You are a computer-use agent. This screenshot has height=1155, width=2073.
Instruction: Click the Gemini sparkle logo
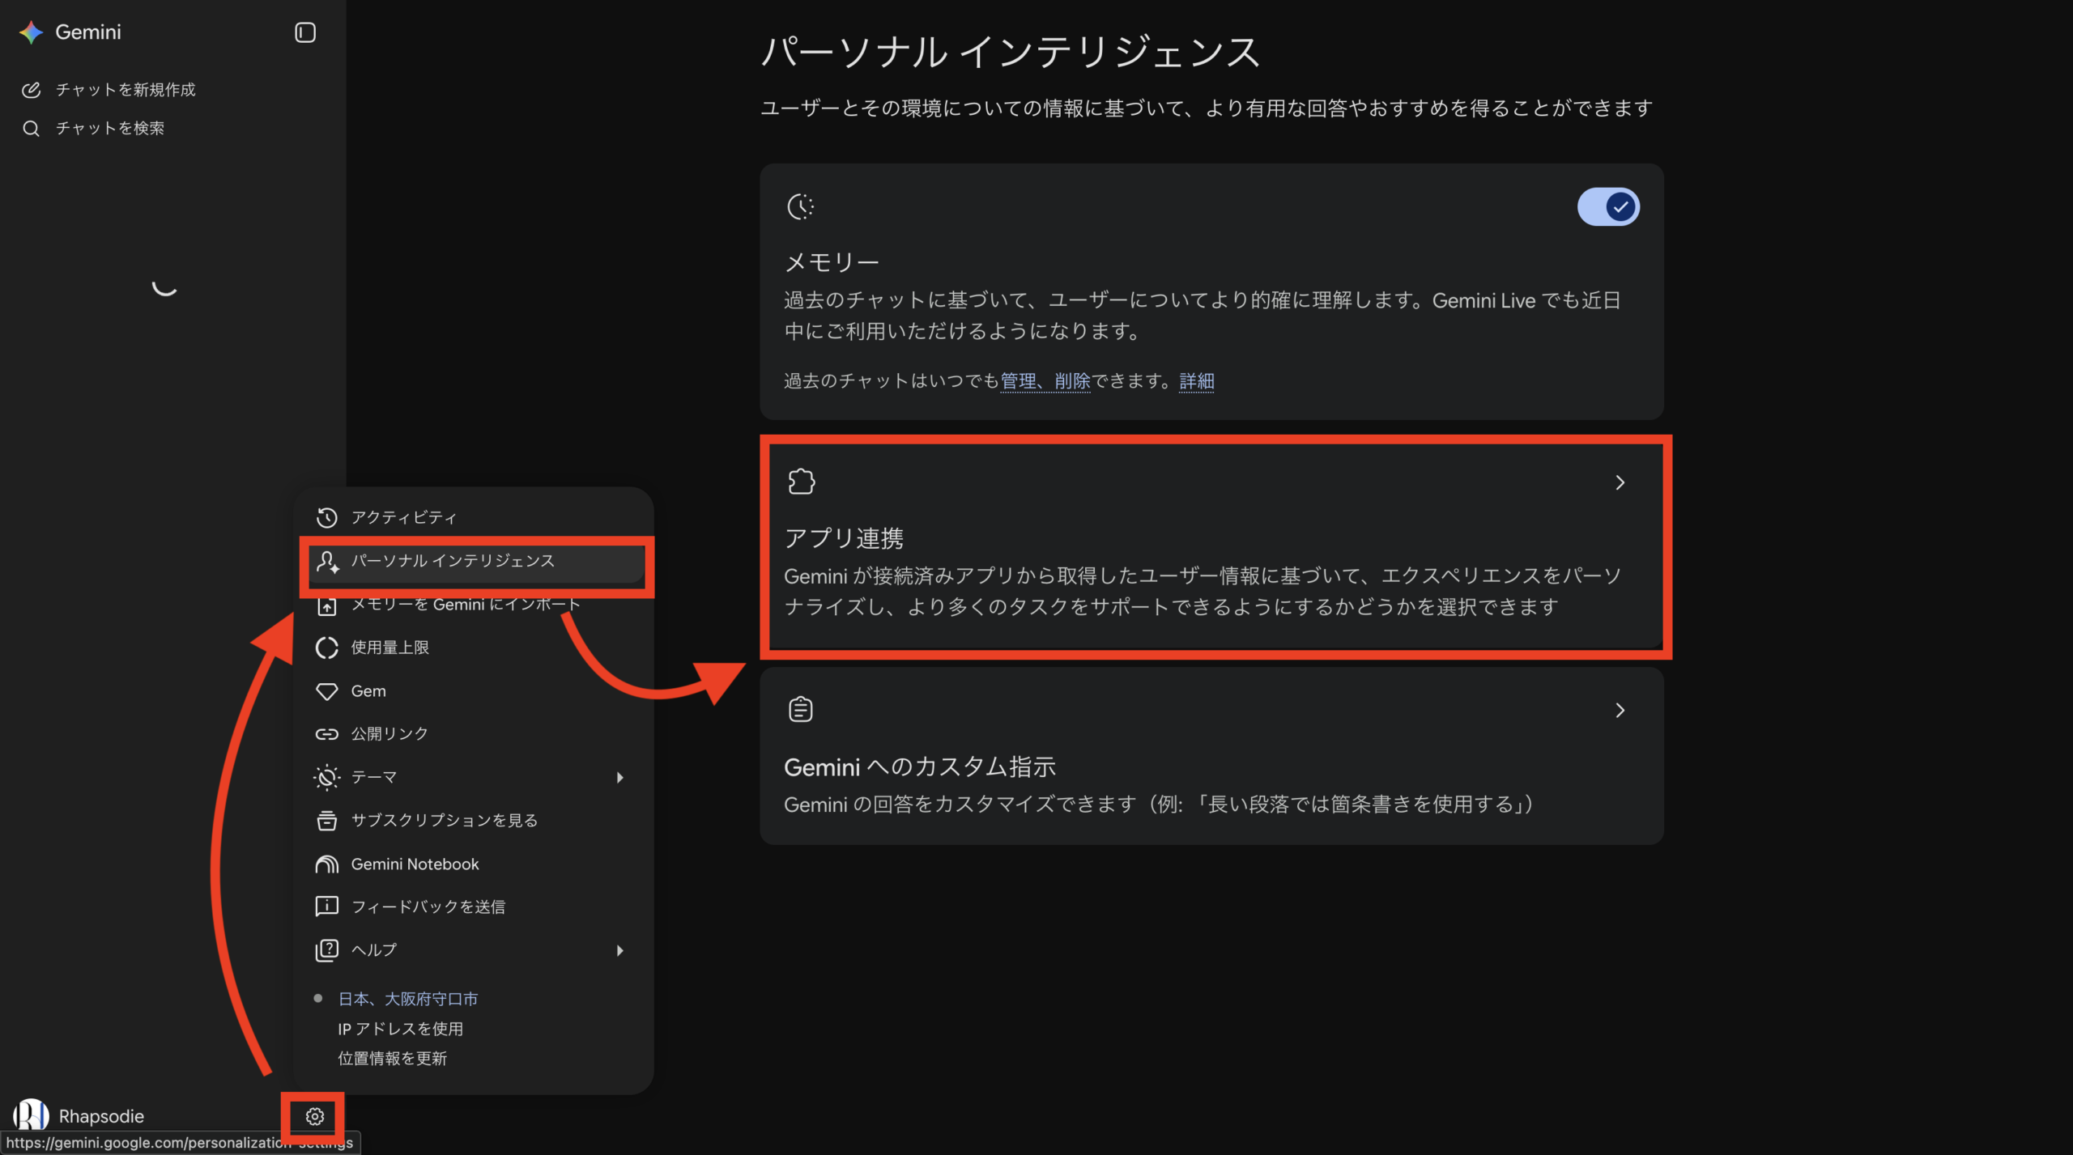click(x=31, y=32)
